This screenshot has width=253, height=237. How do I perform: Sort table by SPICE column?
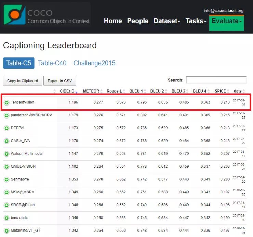[222, 91]
